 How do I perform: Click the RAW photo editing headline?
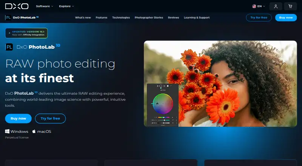point(60,64)
